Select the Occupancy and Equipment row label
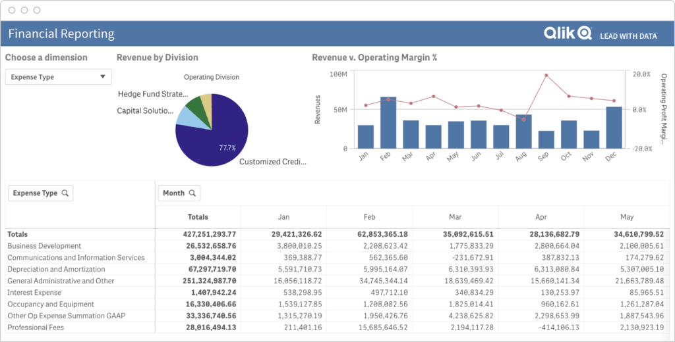 coord(51,305)
